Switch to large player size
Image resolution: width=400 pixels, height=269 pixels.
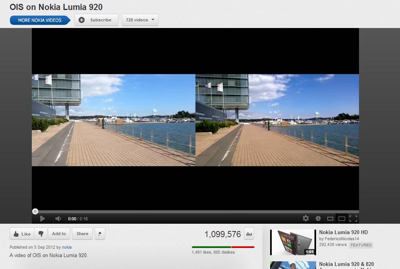click(342, 219)
